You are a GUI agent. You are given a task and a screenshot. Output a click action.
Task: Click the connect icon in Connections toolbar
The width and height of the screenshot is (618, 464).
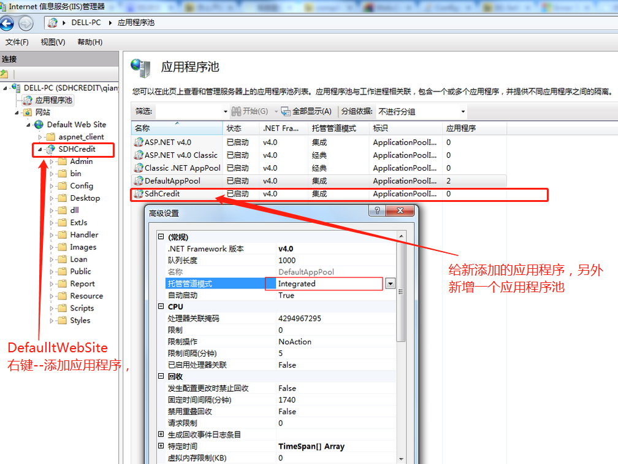click(4, 74)
